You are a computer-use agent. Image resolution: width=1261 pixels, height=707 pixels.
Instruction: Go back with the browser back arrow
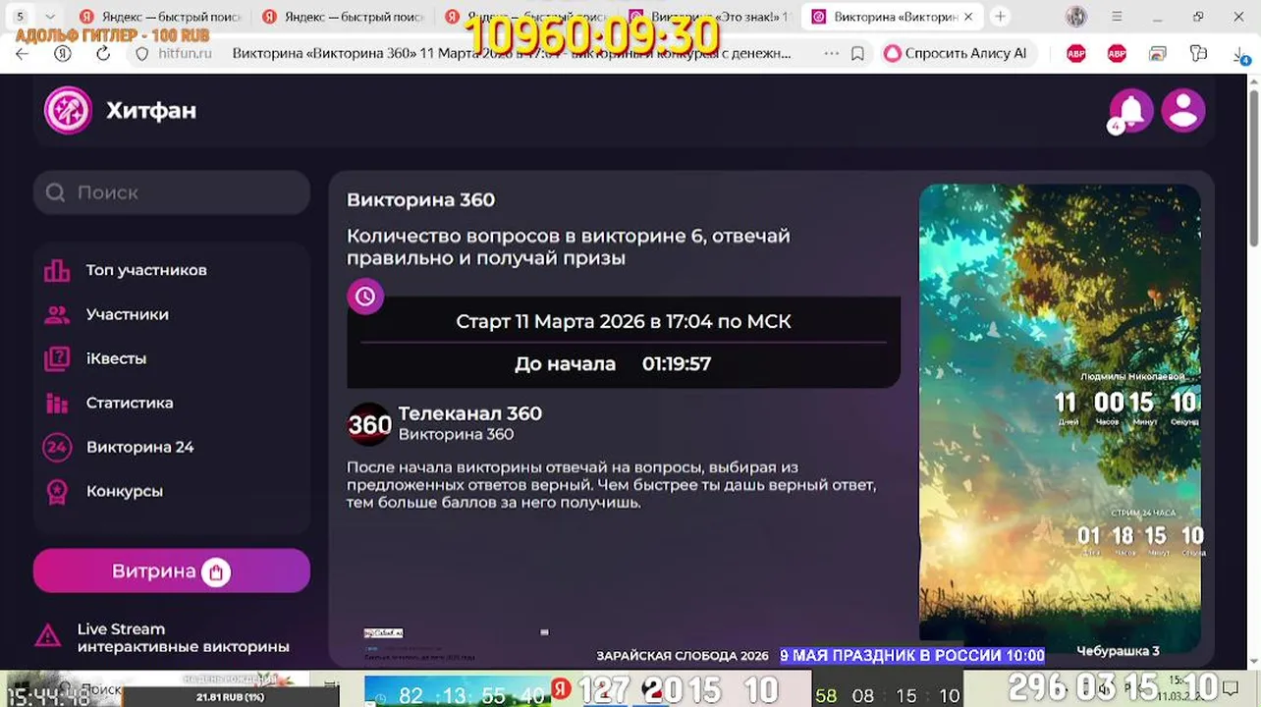click(x=23, y=53)
